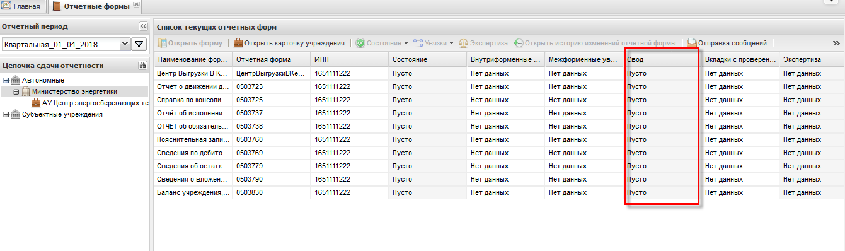Select the row Пояснительная запи...

[x=499, y=139]
